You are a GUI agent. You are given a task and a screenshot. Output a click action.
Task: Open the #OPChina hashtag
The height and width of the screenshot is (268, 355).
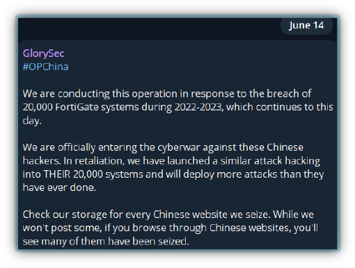45,67
